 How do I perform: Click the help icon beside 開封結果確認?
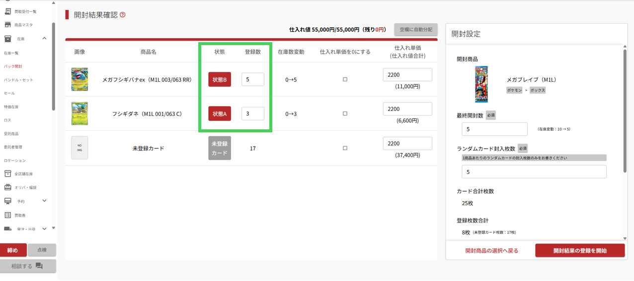123,15
